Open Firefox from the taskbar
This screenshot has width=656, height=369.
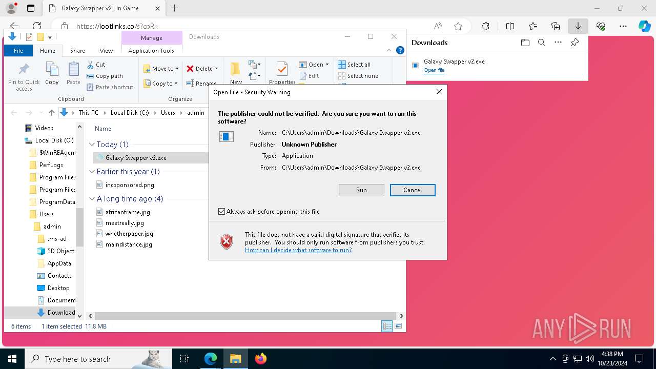pyautogui.click(x=261, y=359)
